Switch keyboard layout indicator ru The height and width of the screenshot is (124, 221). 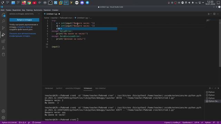pyautogui.click(x=196, y=3)
